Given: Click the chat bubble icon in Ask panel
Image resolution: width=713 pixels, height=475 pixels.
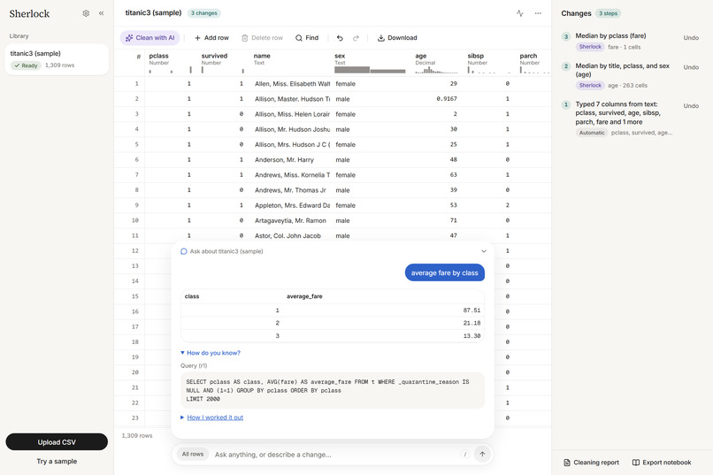Looking at the screenshot, I should click(184, 251).
